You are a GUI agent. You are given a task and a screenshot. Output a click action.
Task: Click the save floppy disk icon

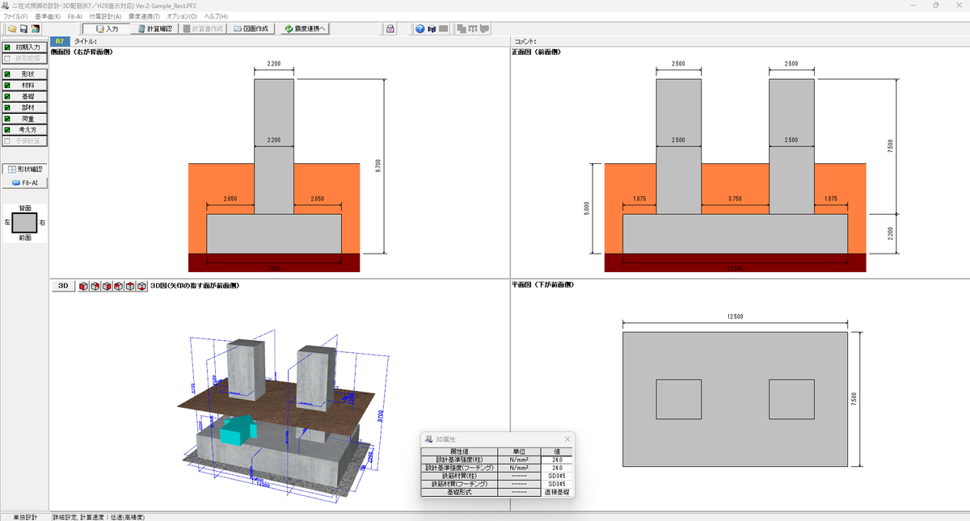[24, 29]
